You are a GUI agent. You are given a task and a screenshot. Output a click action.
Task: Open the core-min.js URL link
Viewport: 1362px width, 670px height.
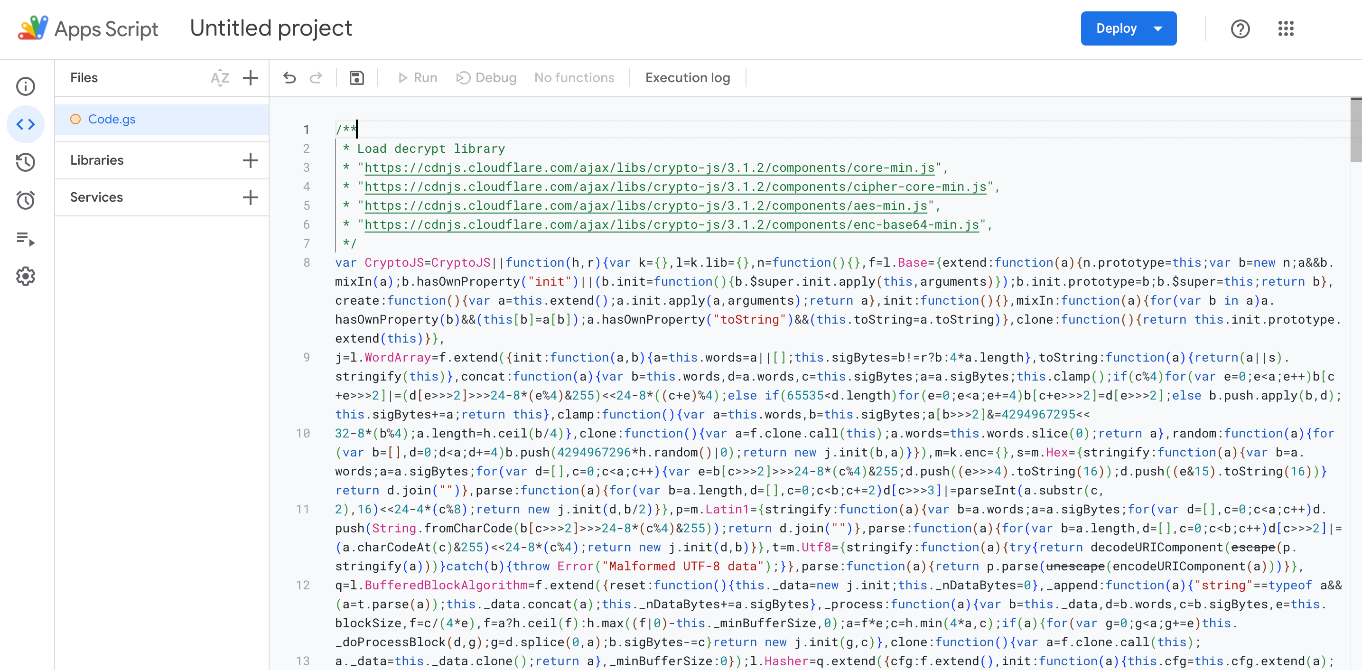coord(649,167)
